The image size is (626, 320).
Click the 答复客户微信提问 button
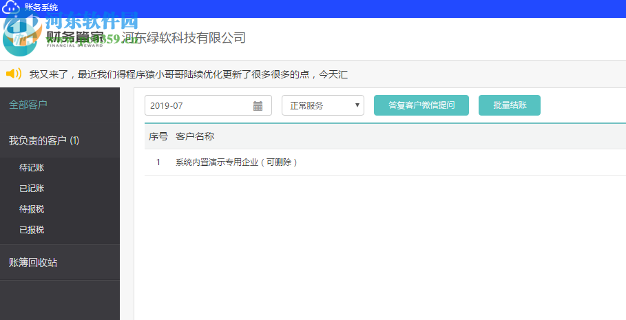pos(421,105)
